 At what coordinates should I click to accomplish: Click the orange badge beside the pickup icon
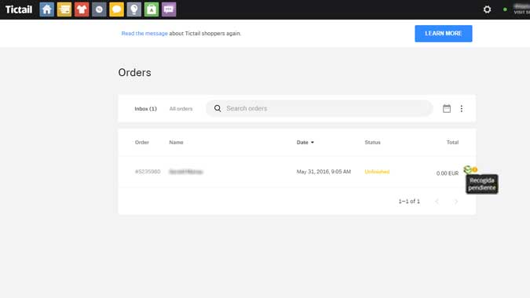click(475, 169)
